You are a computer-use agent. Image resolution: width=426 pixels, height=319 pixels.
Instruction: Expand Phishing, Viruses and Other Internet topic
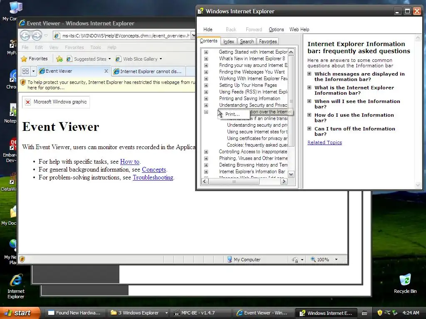pyautogui.click(x=206, y=158)
